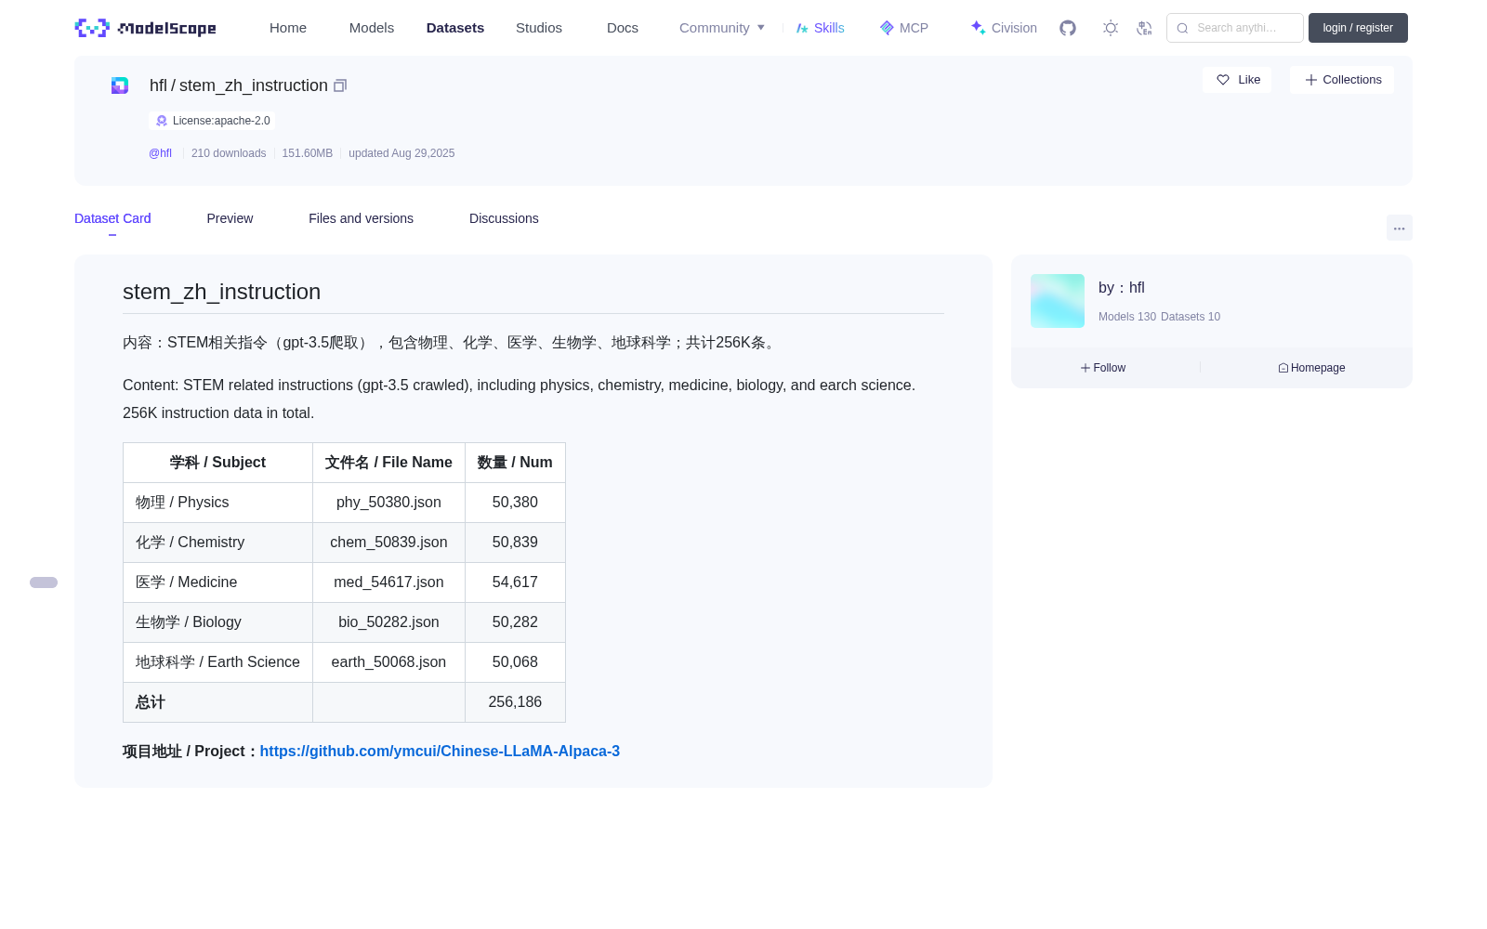The image size is (1487, 929).
Task: Click the MCP icon in navigation
Action: [887, 28]
